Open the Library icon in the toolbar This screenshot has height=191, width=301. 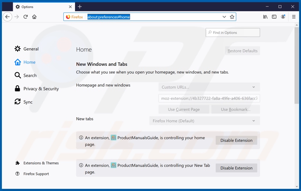pos(265,17)
